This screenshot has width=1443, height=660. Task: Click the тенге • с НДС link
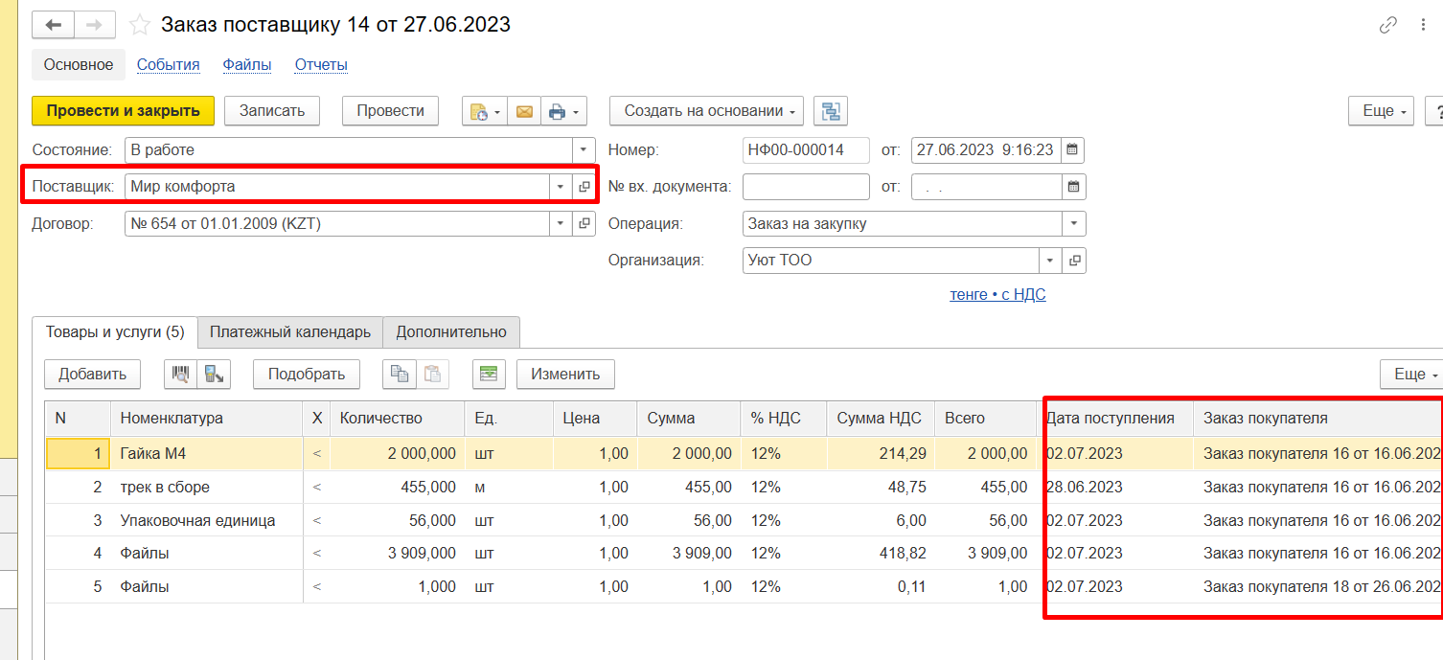click(997, 295)
